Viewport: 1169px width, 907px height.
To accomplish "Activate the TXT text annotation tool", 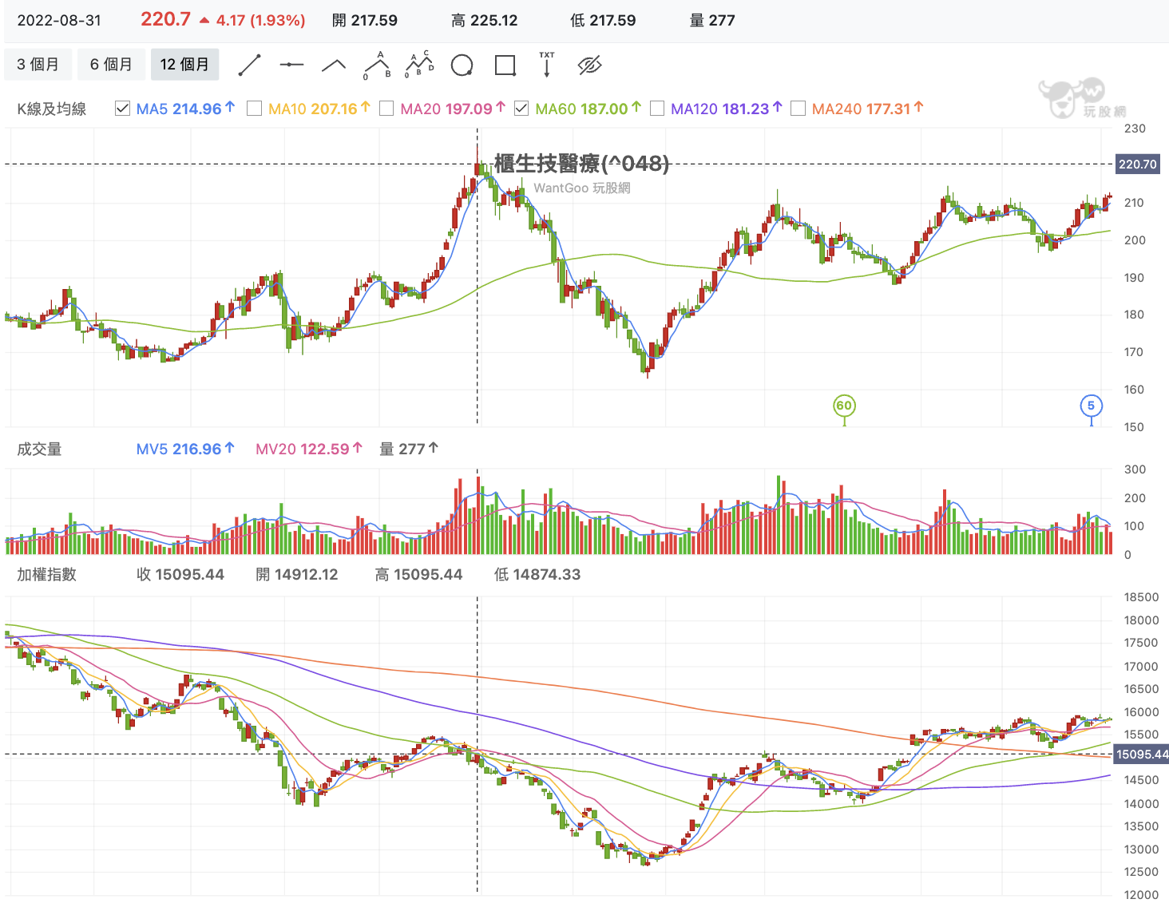I will [547, 65].
